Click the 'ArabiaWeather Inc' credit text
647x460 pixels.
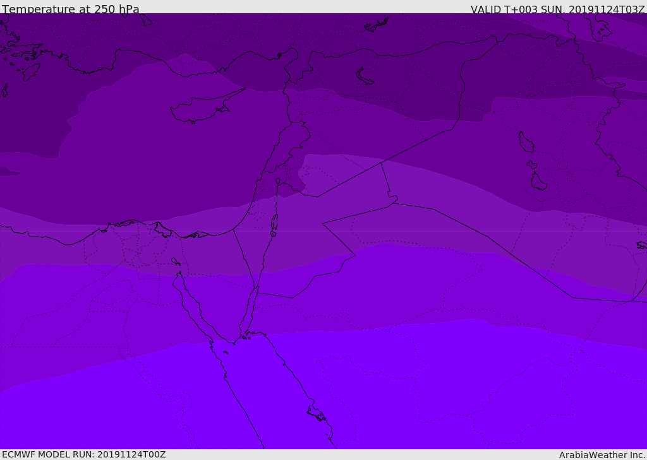[602, 455]
